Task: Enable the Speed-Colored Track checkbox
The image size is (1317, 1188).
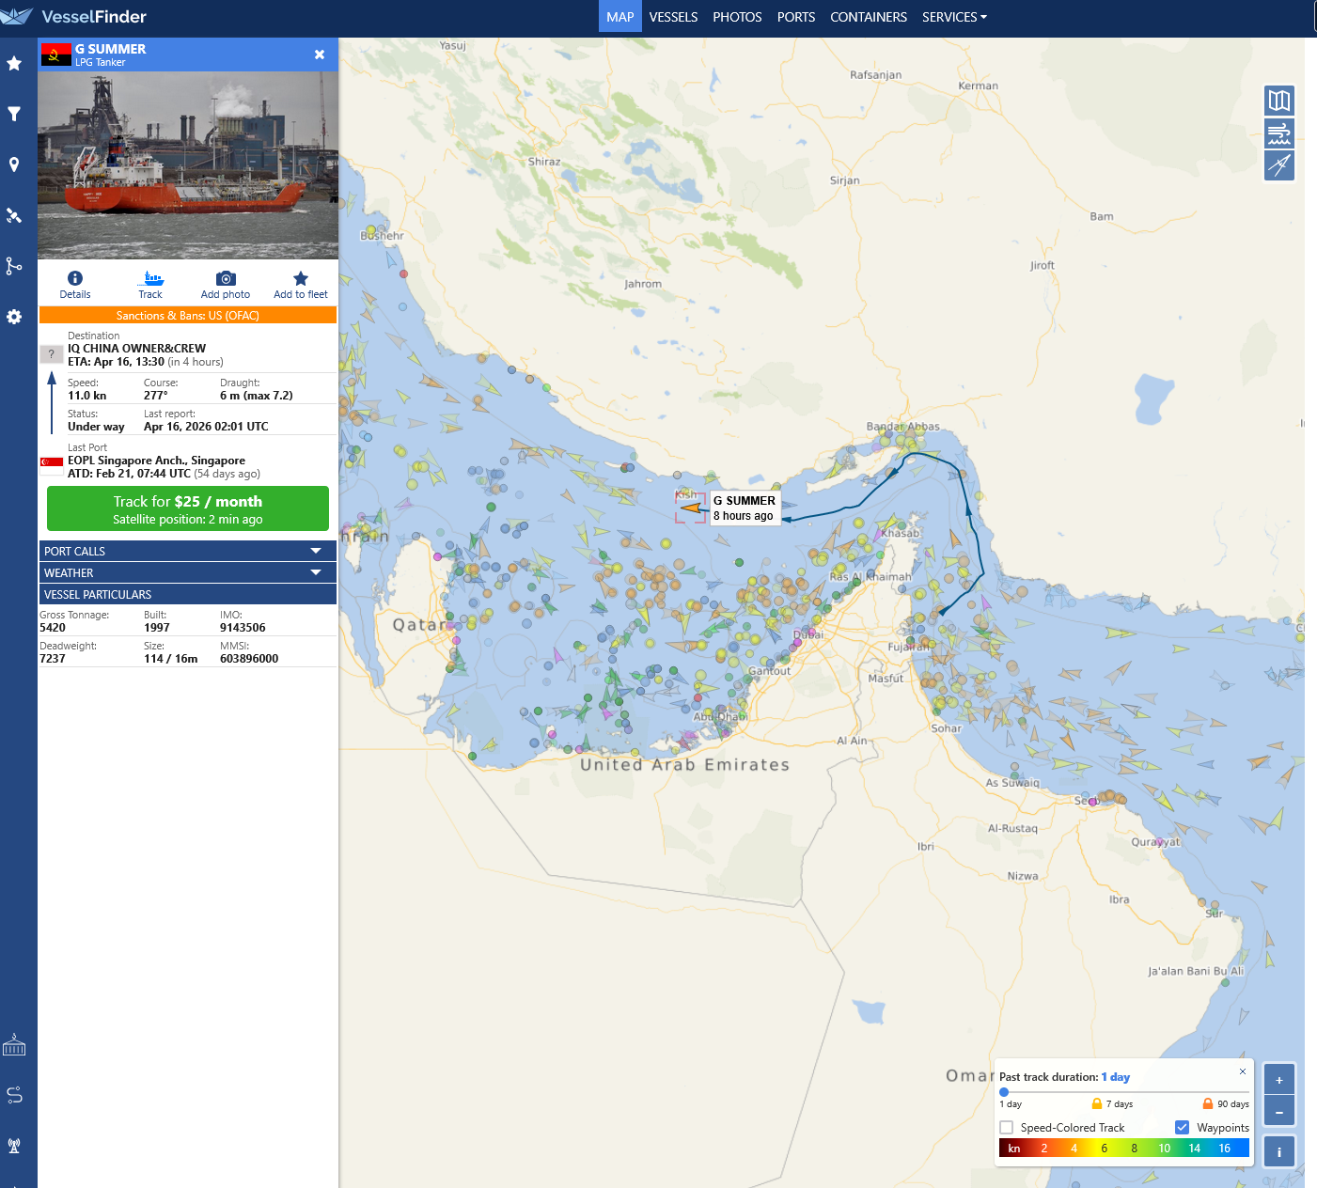Action: point(1007,1128)
